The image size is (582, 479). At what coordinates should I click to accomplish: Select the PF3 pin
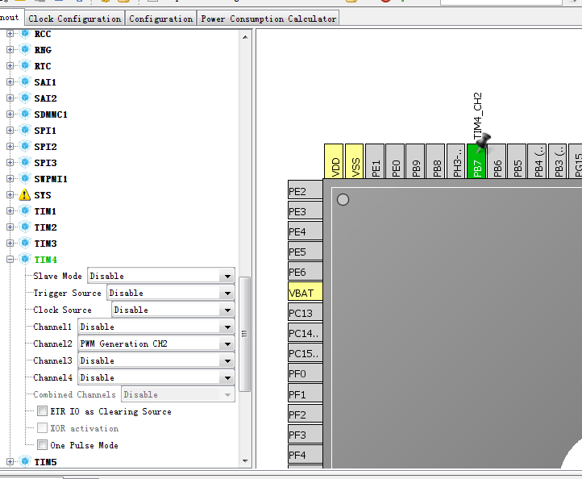coord(305,435)
